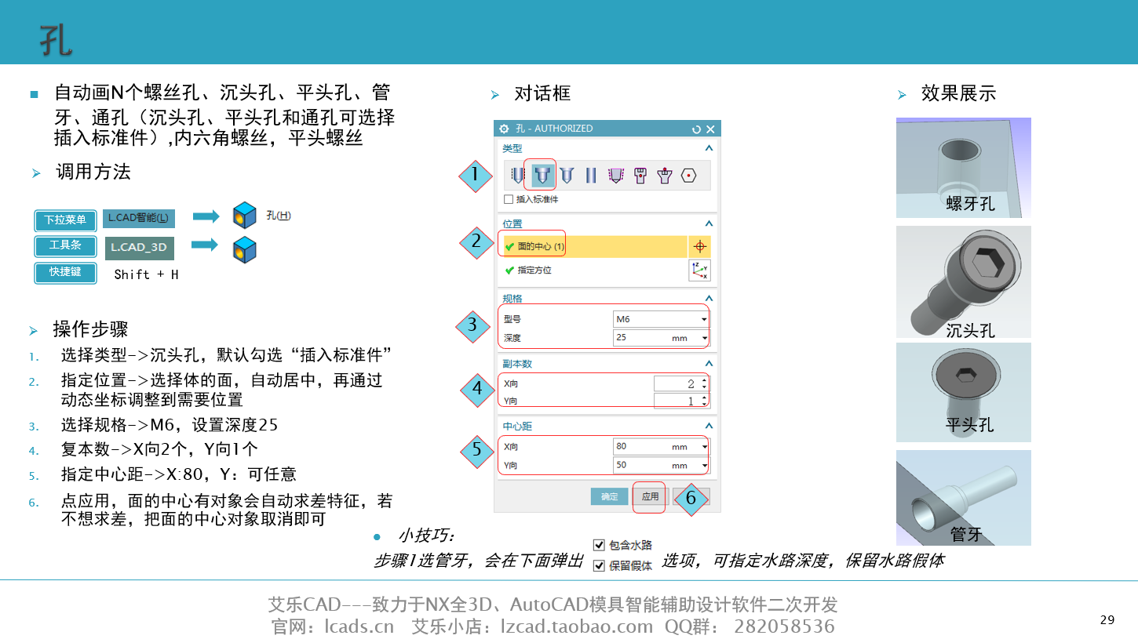Open the L.CAD智能(L) menu

[139, 218]
